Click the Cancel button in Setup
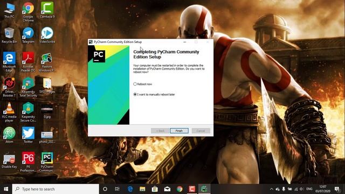Screen dimensions: 345x194 click(201, 130)
